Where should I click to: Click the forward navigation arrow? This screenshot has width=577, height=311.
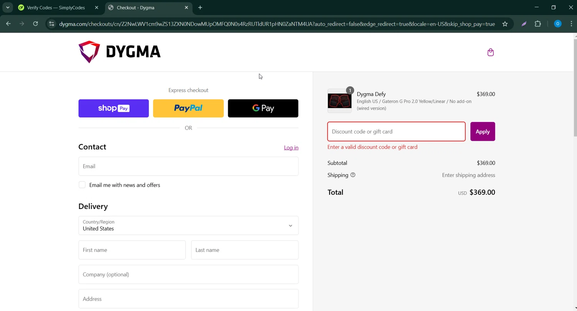[x=22, y=24]
